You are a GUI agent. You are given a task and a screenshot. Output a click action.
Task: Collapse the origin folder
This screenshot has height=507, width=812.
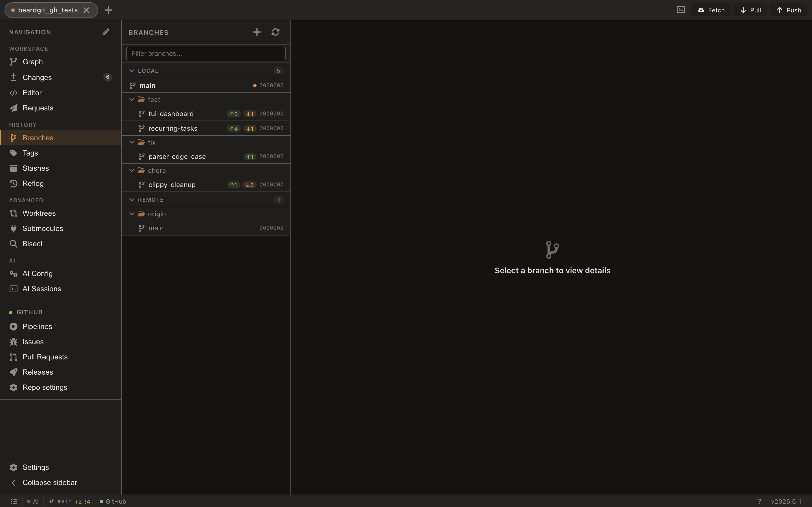tap(132, 214)
